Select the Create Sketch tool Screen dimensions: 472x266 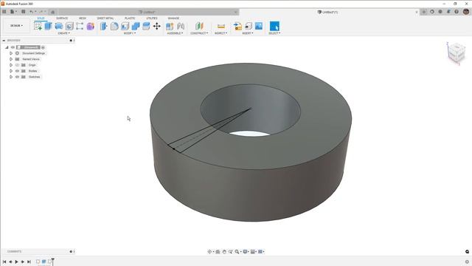click(38, 27)
